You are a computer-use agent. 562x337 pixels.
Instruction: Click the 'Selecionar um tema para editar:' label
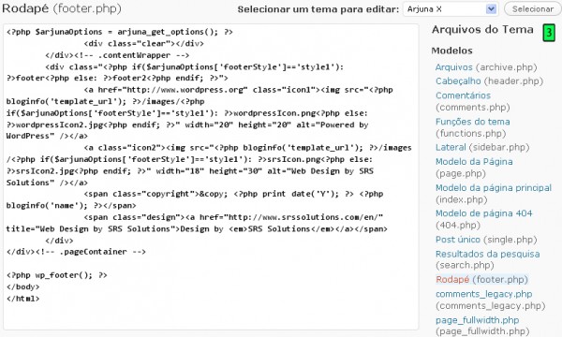coord(318,9)
